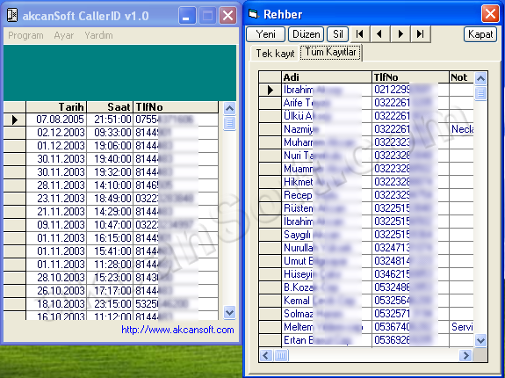Go to next record in Rehber
The image size is (505, 378).
[400, 33]
